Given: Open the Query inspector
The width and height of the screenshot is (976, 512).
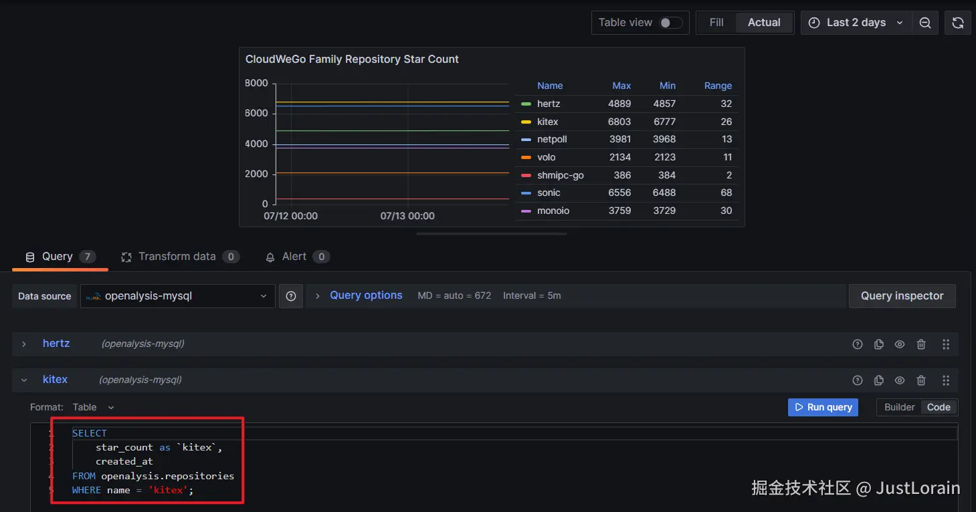Looking at the screenshot, I should [x=902, y=296].
